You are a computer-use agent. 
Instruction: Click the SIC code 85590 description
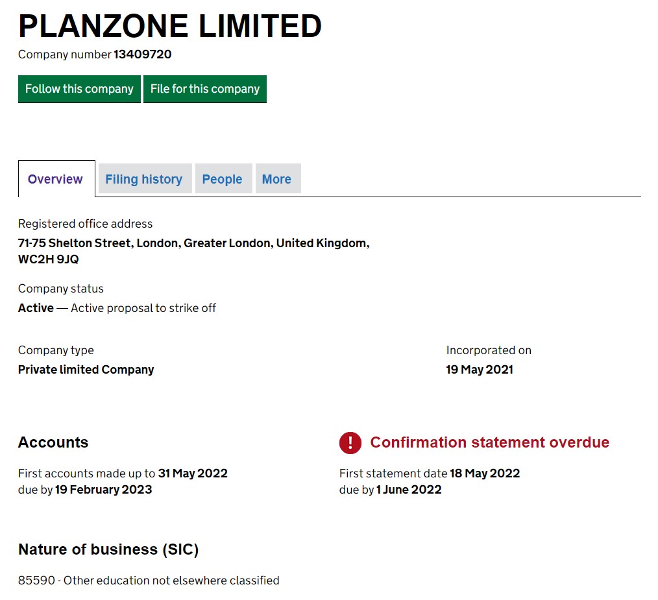pos(149,581)
